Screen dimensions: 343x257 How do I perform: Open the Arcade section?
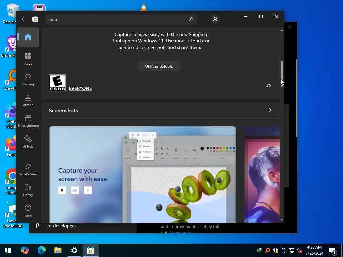(x=28, y=100)
